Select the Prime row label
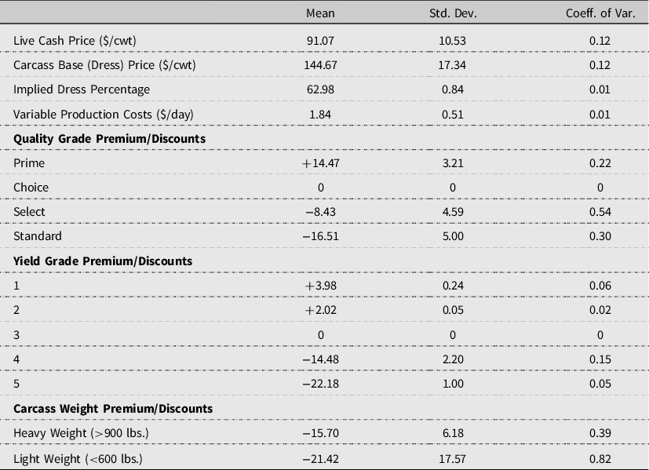This screenshot has width=649, height=470. click(29, 163)
